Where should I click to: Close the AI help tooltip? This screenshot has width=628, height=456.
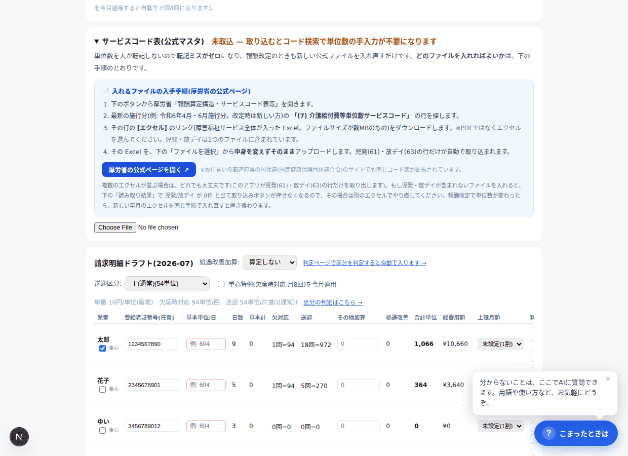click(x=608, y=378)
